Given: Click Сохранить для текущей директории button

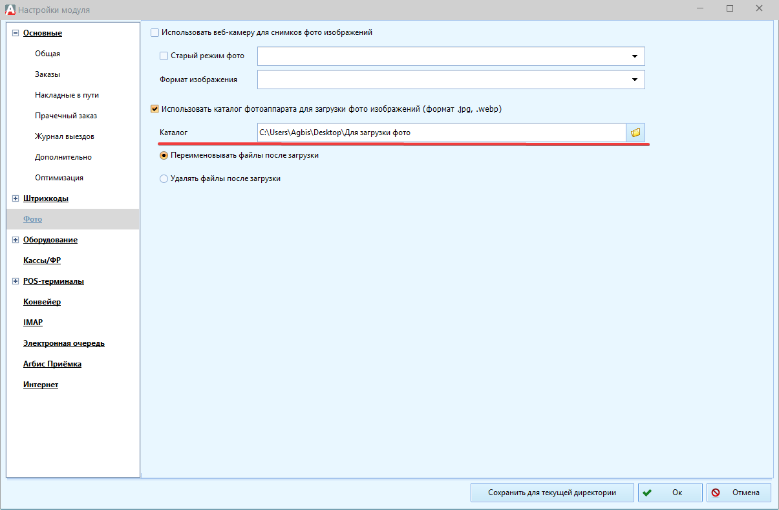Looking at the screenshot, I should pos(551,493).
